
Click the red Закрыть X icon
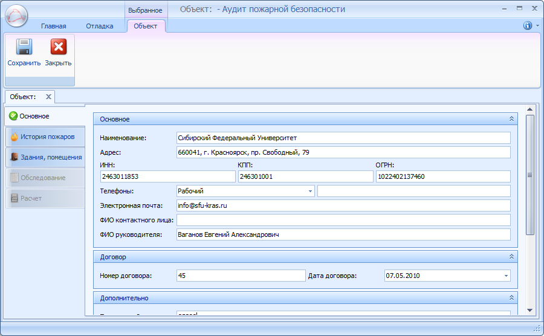point(58,47)
